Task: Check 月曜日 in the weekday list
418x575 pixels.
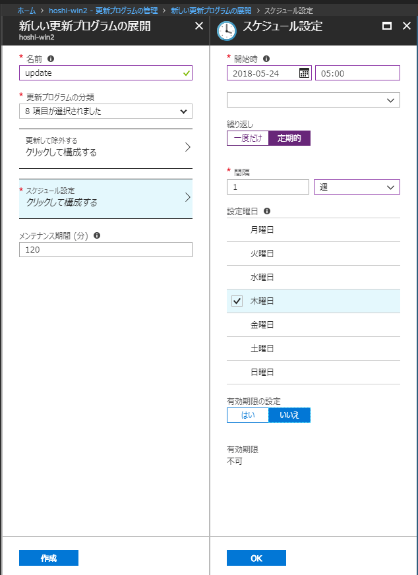Action: pyautogui.click(x=313, y=230)
